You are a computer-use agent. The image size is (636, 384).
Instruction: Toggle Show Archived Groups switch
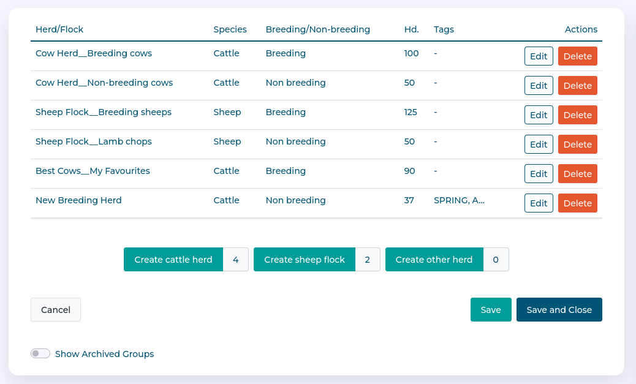tap(40, 354)
